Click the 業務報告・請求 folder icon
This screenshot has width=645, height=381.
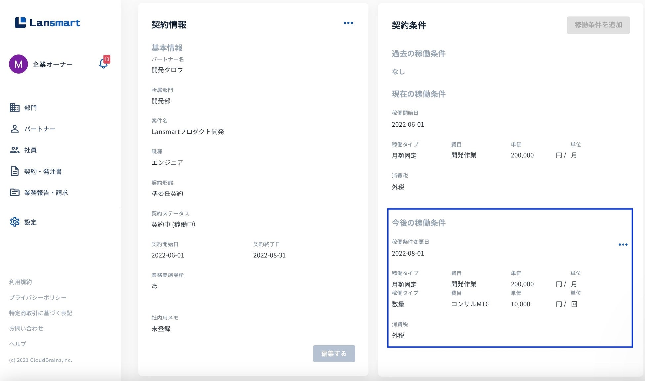point(14,192)
